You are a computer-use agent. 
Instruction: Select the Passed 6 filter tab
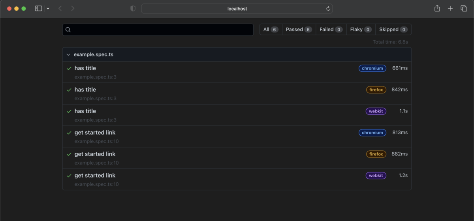coord(299,30)
